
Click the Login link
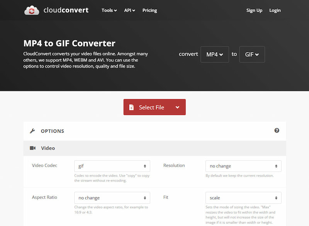click(x=275, y=10)
